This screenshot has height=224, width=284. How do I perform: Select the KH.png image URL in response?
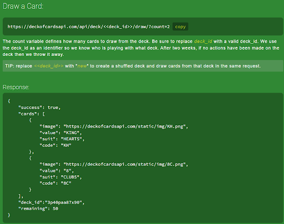pos(125,126)
